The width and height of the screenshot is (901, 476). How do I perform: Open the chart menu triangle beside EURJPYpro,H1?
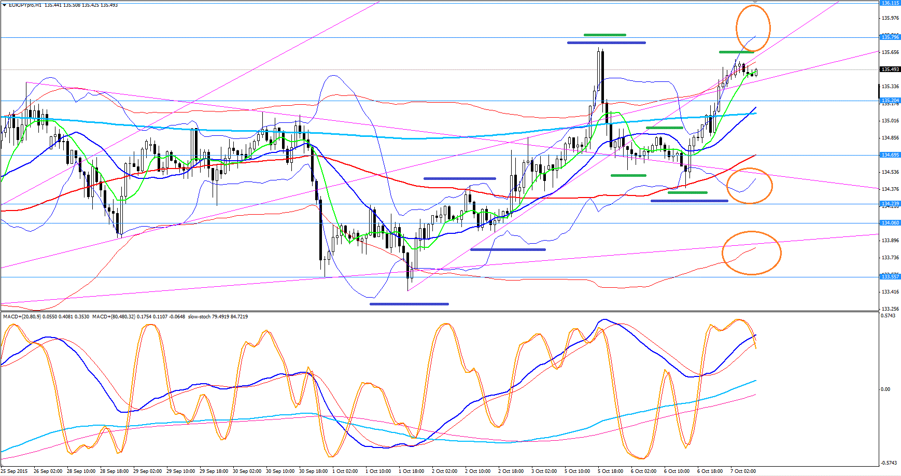4,5
